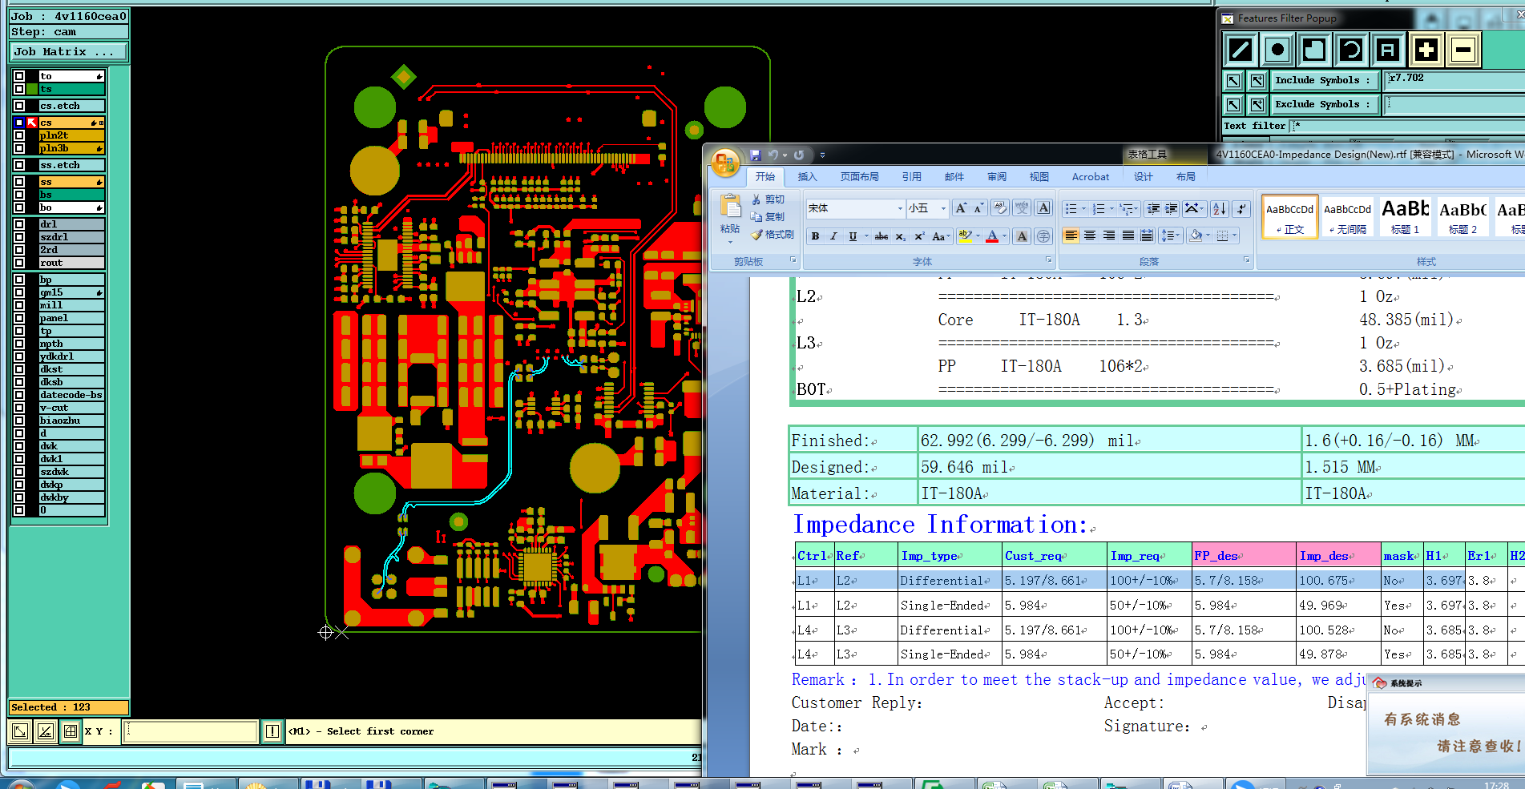Toggle the text feature filter icon

[x=1388, y=50]
